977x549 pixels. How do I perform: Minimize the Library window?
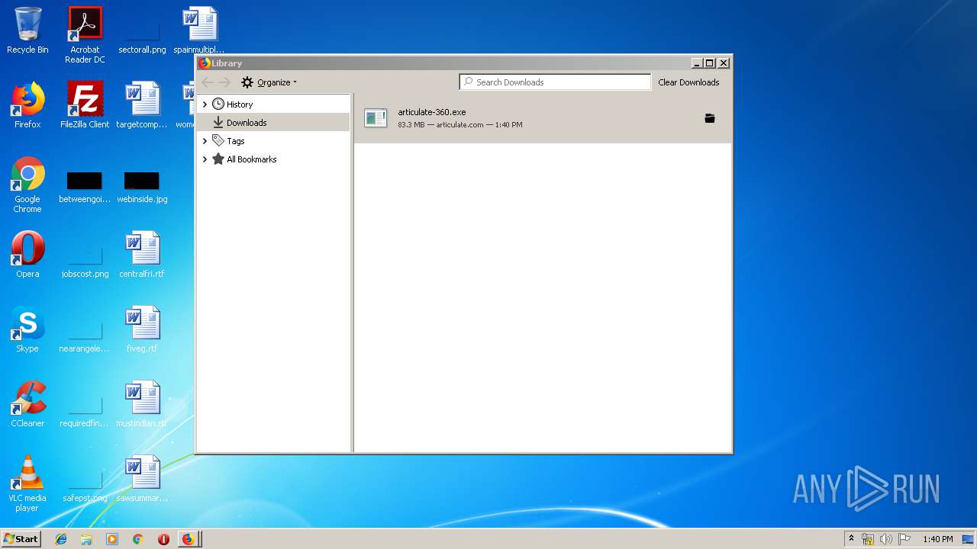pyautogui.click(x=697, y=63)
